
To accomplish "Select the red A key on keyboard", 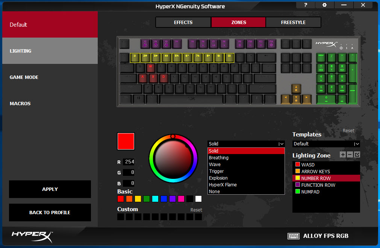I will [143, 79].
